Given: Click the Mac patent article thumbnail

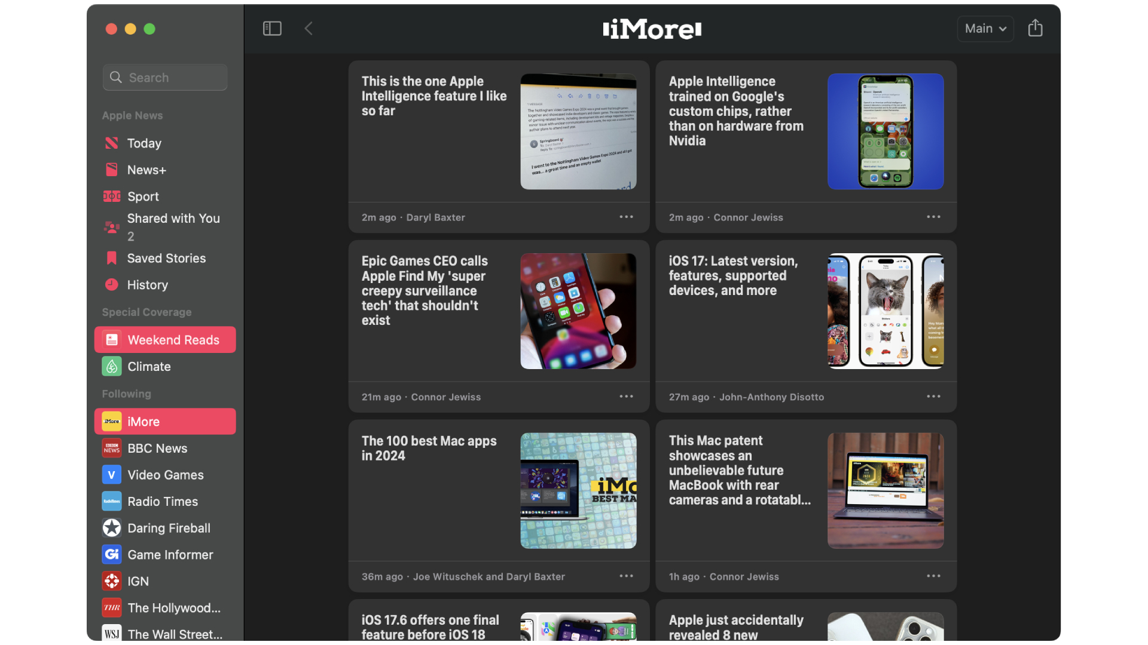Looking at the screenshot, I should (885, 491).
